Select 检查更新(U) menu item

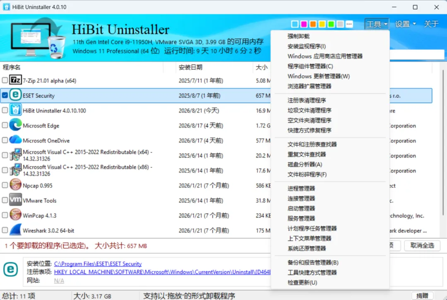point(302,283)
